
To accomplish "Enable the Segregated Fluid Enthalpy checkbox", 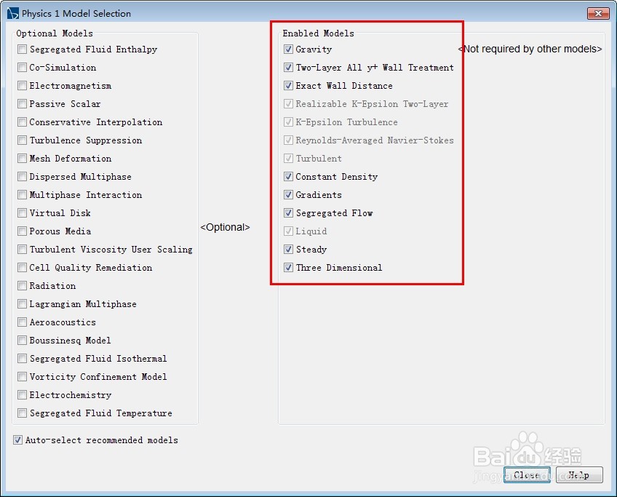I will tap(23, 49).
